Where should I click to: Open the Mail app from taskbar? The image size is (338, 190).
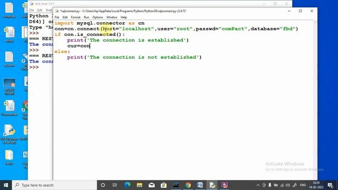pos(152,185)
